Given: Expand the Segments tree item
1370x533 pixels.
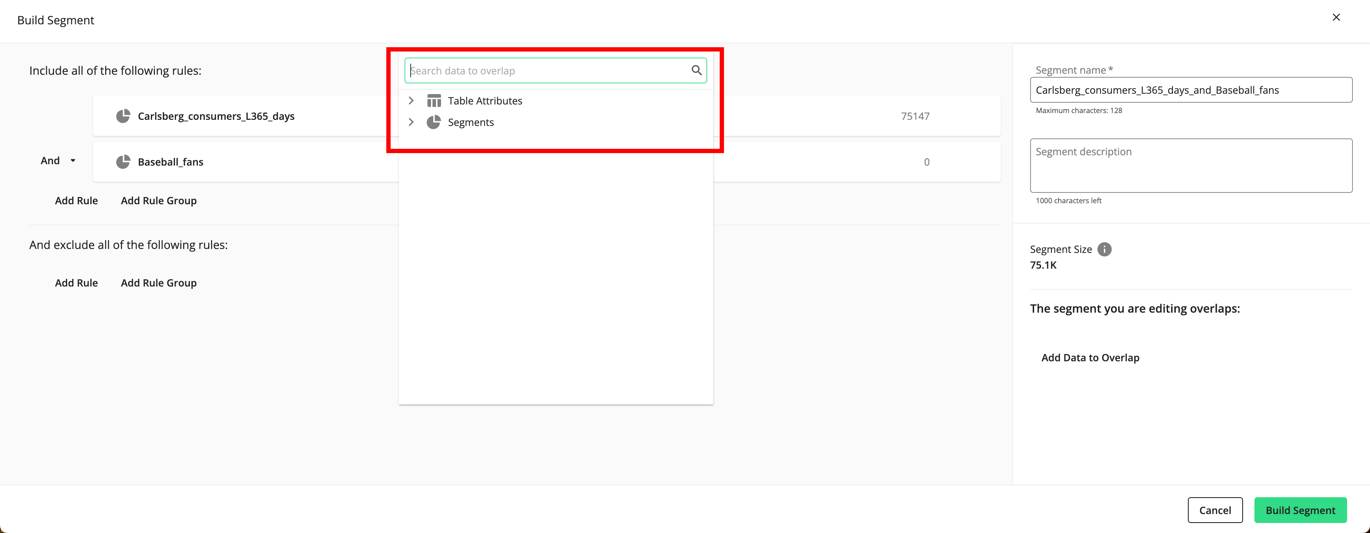Looking at the screenshot, I should [411, 122].
